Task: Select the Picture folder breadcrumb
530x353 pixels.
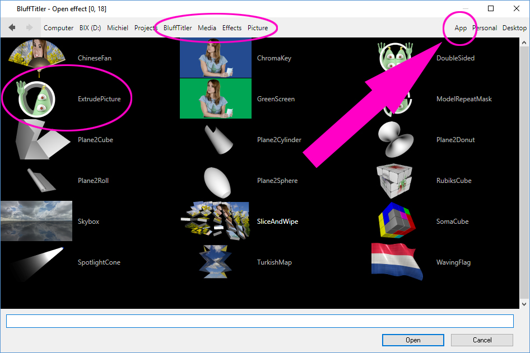Action: tap(258, 27)
